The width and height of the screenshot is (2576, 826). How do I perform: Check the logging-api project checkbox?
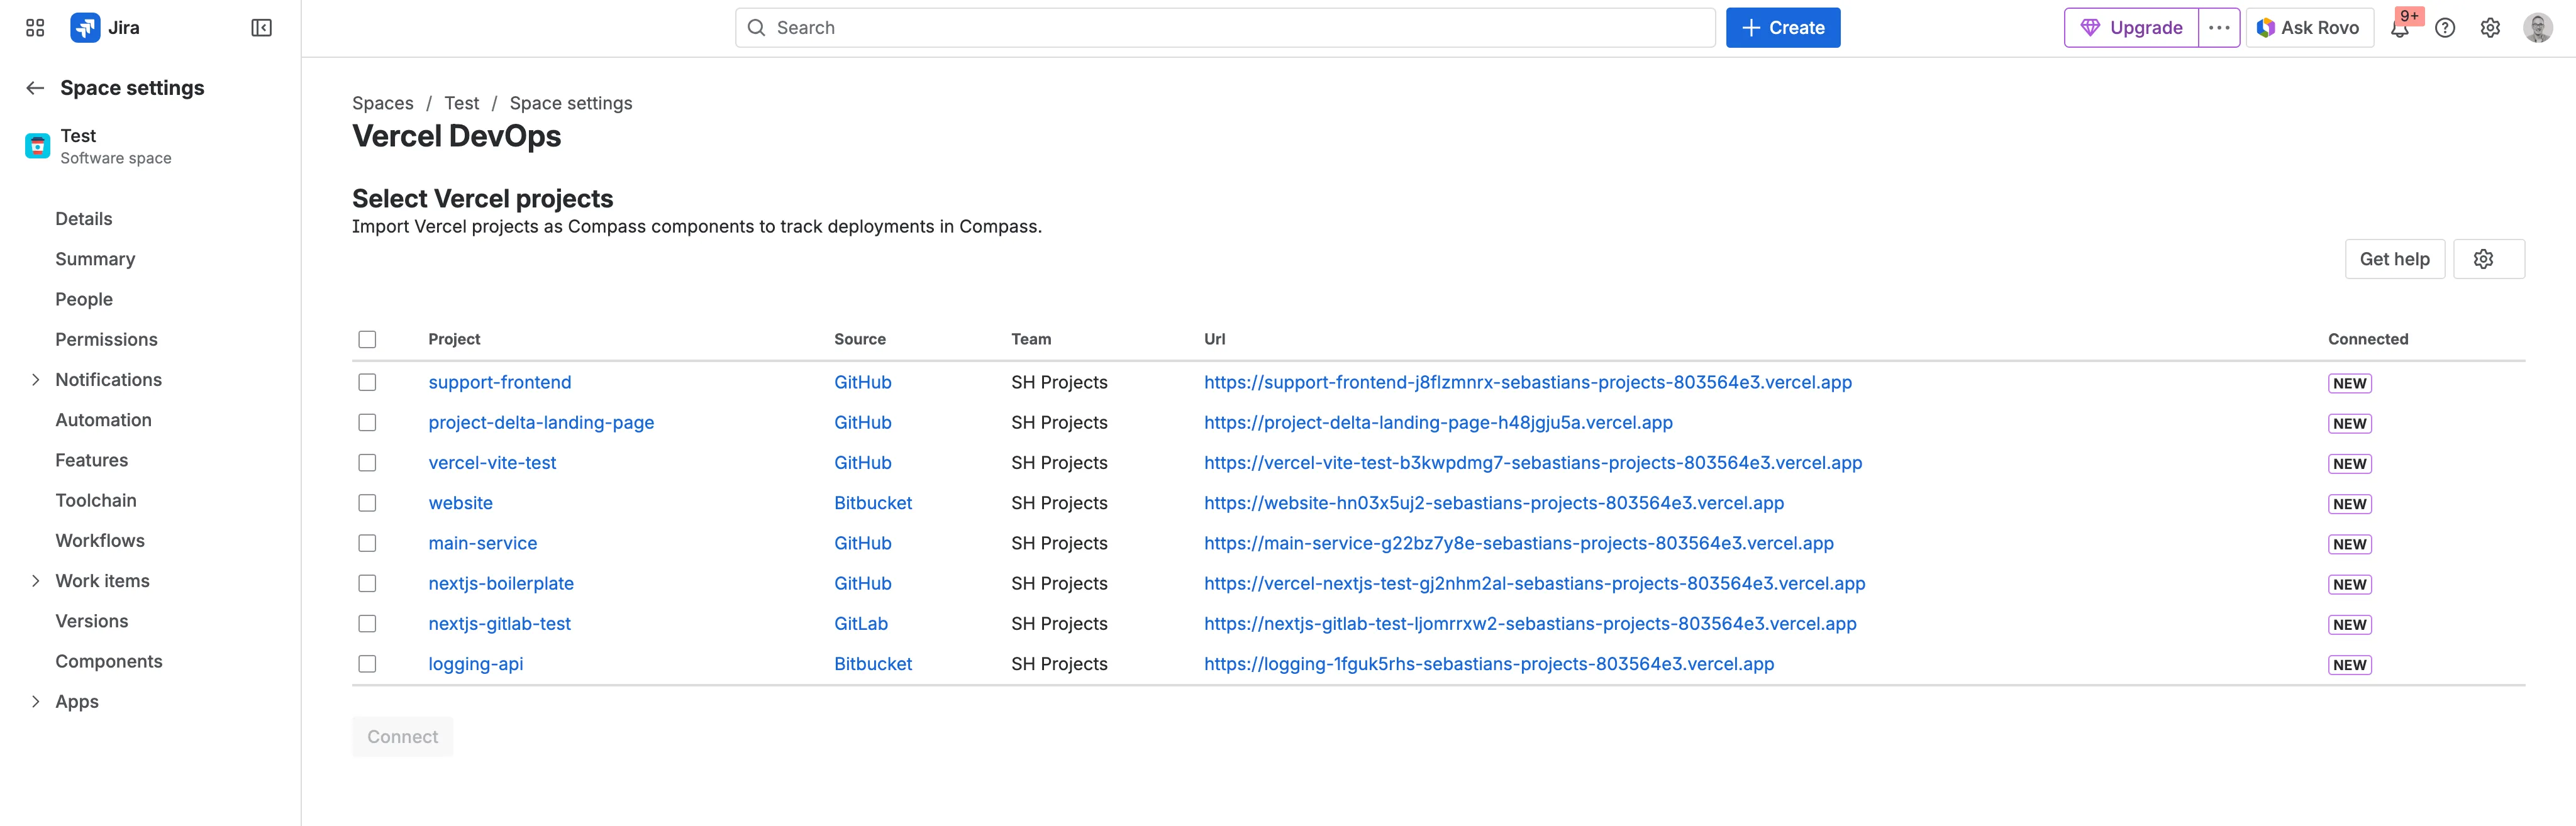pyautogui.click(x=367, y=663)
